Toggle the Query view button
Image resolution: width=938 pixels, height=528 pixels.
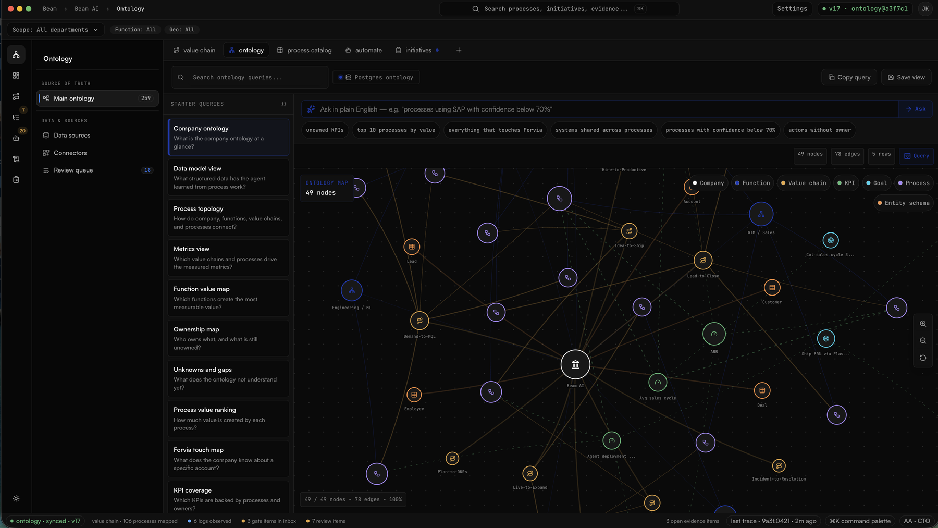coord(916,156)
